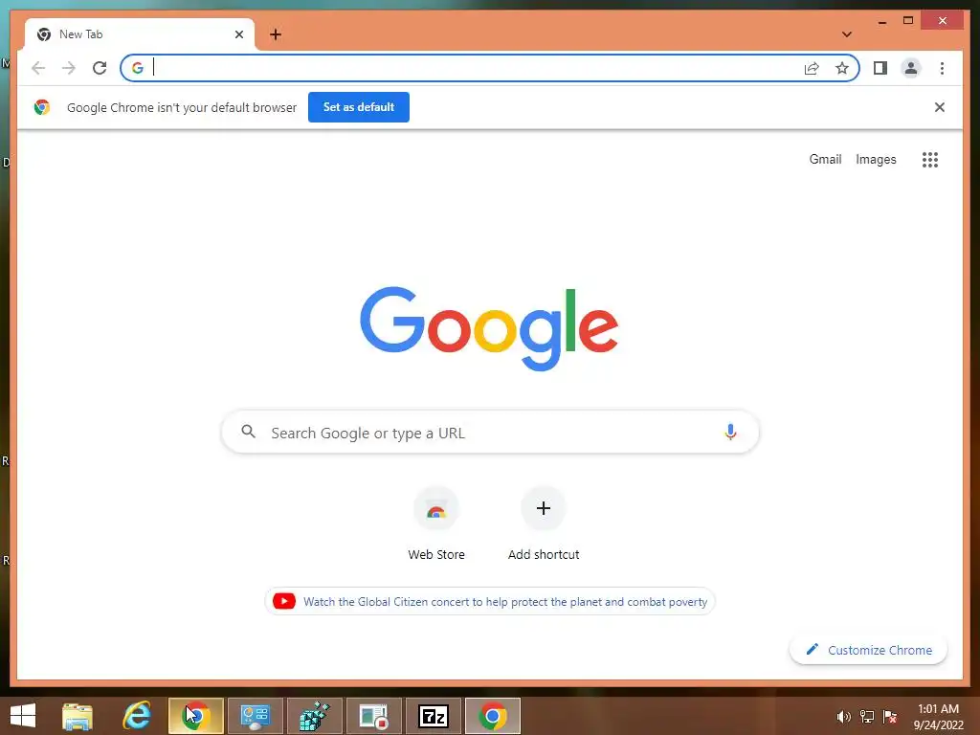Click the Google icon in address bar
The image size is (980, 735).
click(x=138, y=68)
